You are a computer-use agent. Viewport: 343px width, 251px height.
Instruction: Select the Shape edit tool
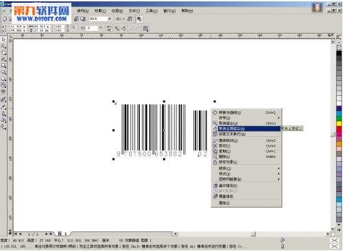pos(3,46)
